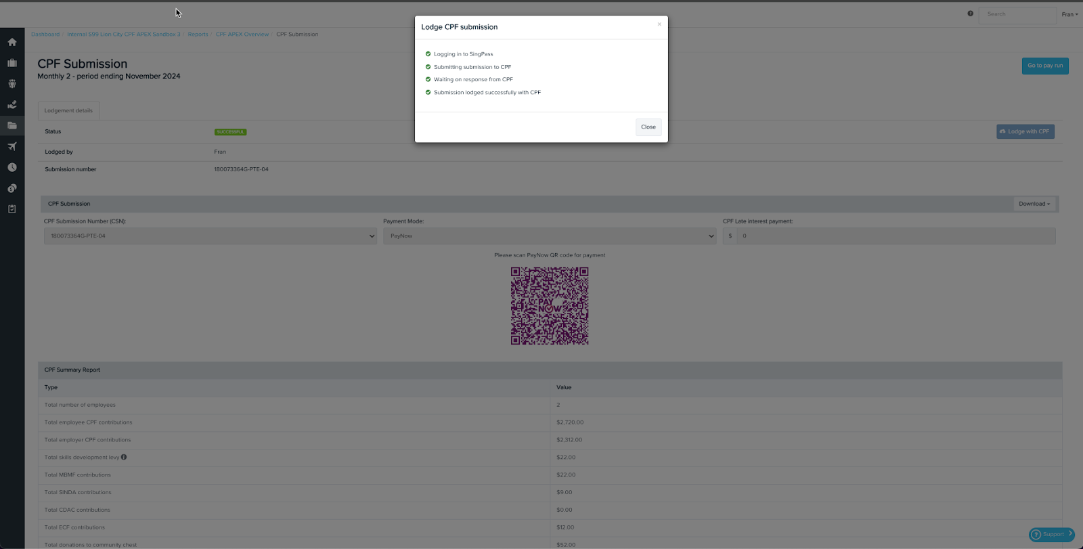Screen dimensions: 1083x549
Task: Click the Total ECF contributions row label
Action: 74,528
